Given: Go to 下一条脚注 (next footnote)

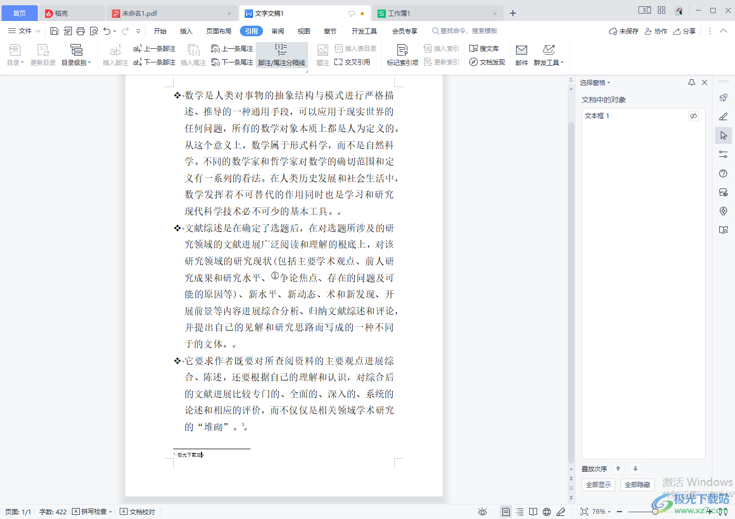Looking at the screenshot, I should coord(154,62).
